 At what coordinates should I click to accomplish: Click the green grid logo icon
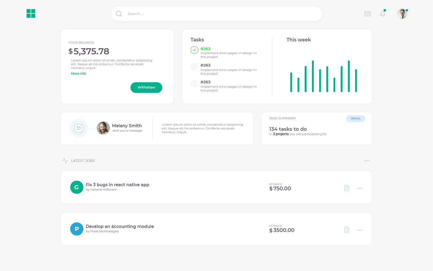[31, 14]
